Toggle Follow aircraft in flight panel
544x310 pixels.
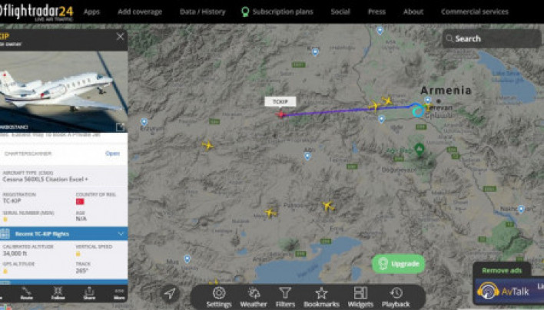pos(58,293)
